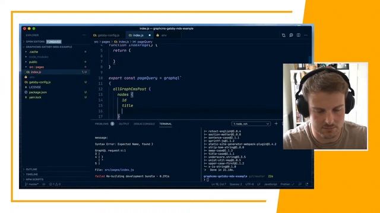Click 'allGraphCmsPost' on line 12
This screenshot has height=213, width=380.
point(129,89)
